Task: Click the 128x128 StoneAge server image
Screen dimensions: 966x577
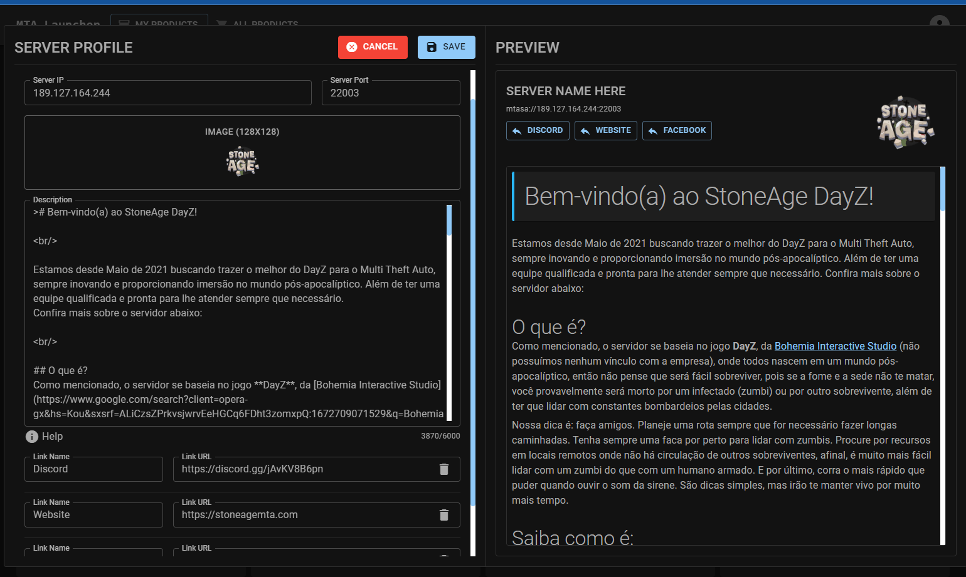Action: [x=242, y=161]
